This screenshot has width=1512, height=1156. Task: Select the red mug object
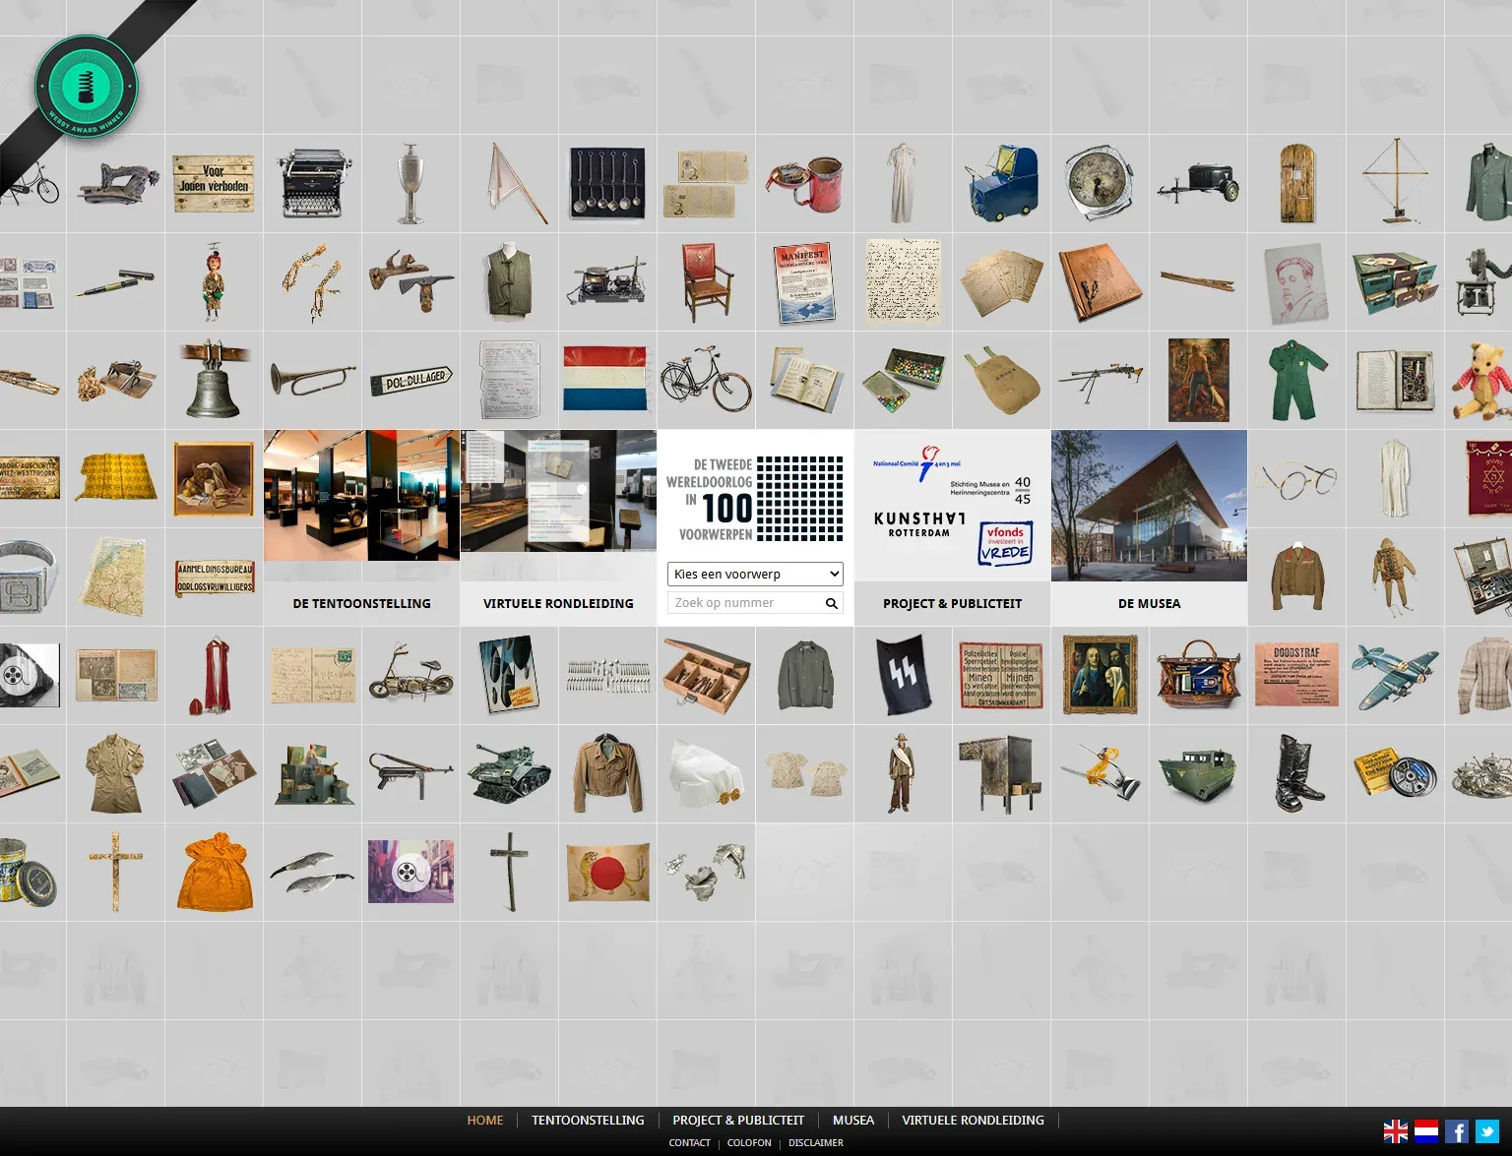pyautogui.click(x=805, y=183)
